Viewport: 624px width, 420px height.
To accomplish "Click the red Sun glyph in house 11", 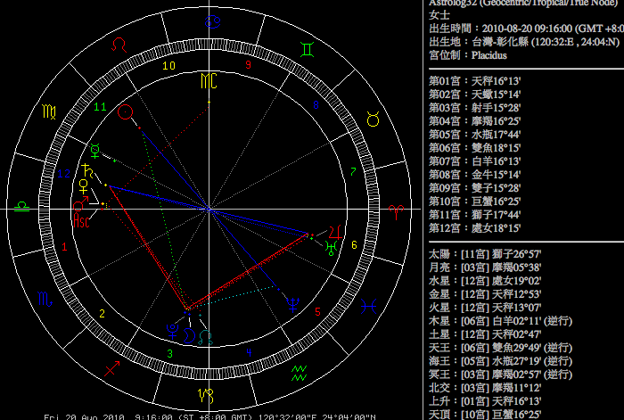I will [127, 112].
